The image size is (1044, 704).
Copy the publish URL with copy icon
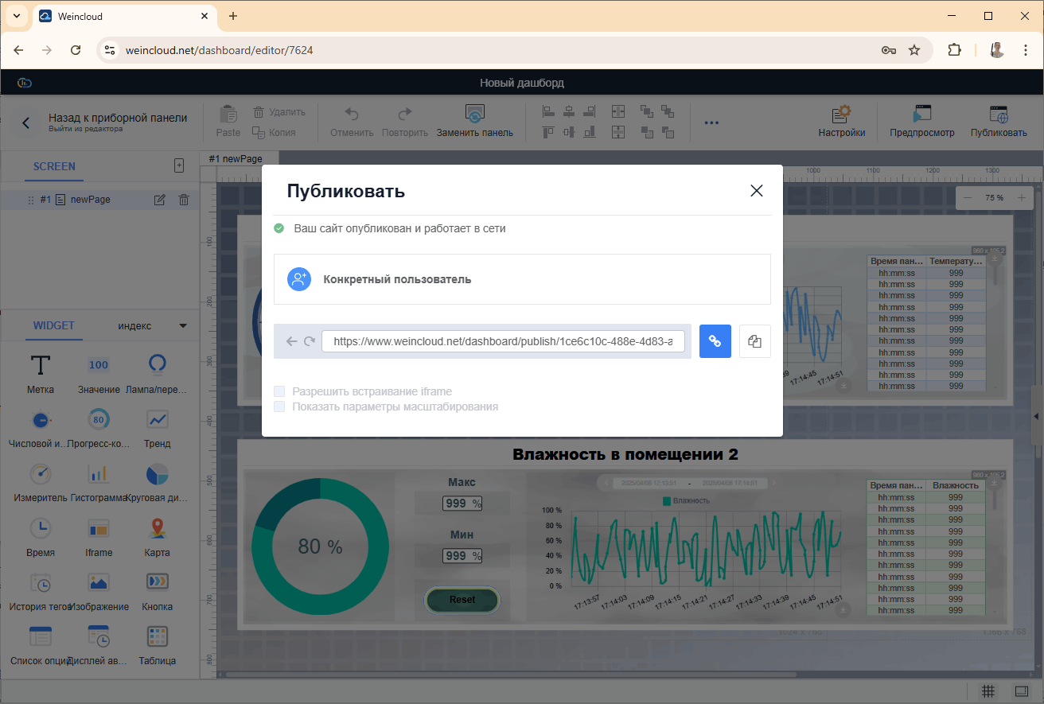pos(754,341)
